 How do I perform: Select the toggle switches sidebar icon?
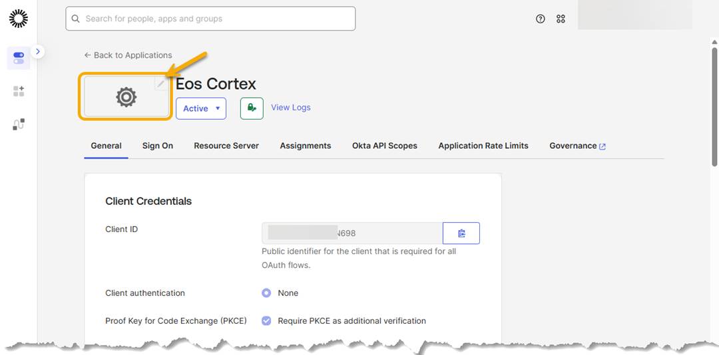coord(19,59)
